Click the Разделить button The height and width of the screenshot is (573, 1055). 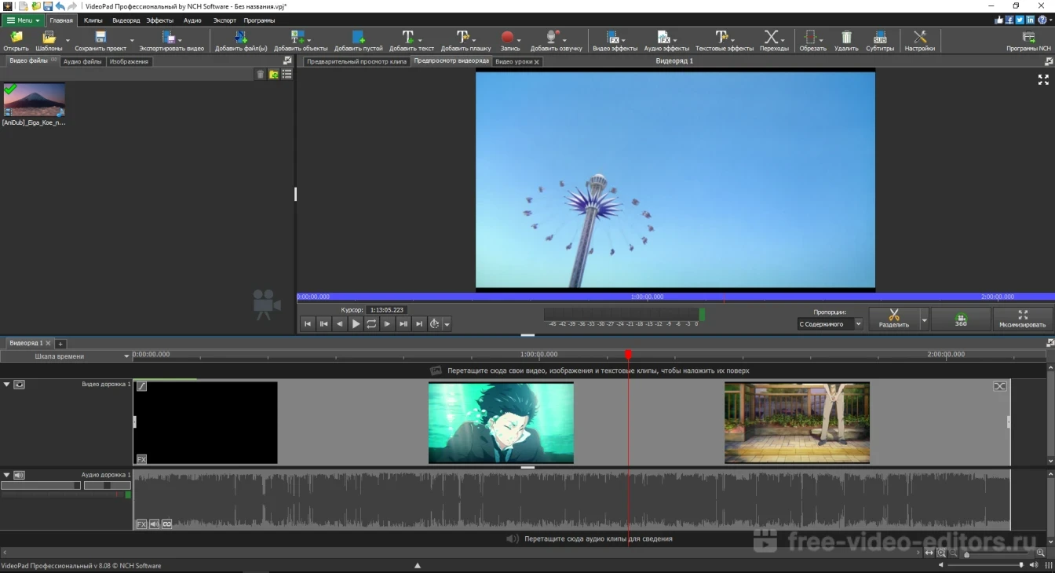pyautogui.click(x=893, y=319)
